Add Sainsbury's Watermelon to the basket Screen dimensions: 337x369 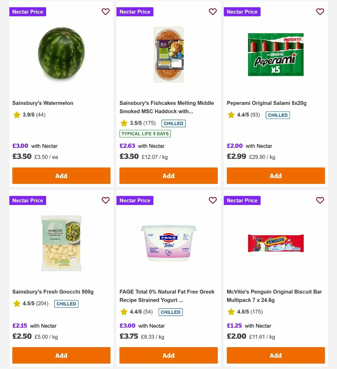(61, 176)
